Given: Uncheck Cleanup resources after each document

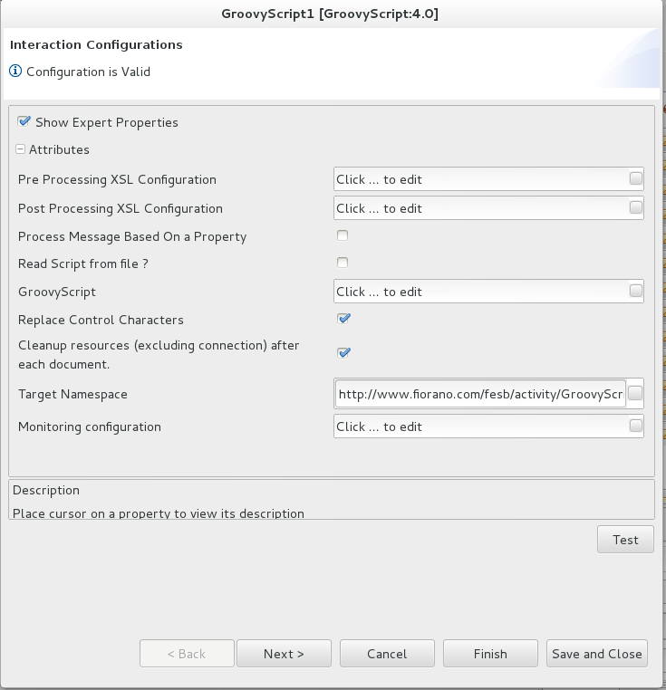Looking at the screenshot, I should (343, 353).
